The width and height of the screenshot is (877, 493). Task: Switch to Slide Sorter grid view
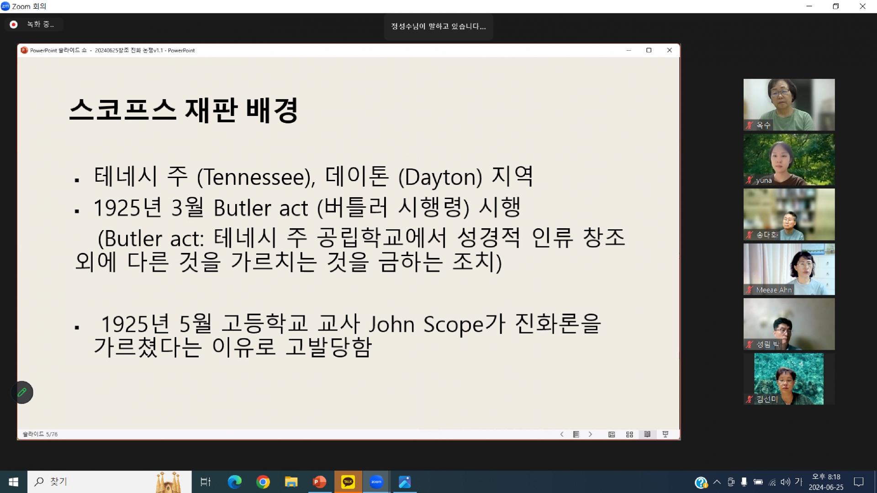(x=629, y=434)
